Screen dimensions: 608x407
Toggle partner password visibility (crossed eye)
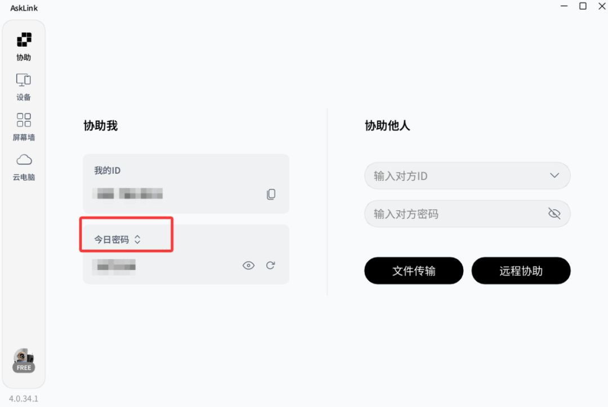coord(554,214)
